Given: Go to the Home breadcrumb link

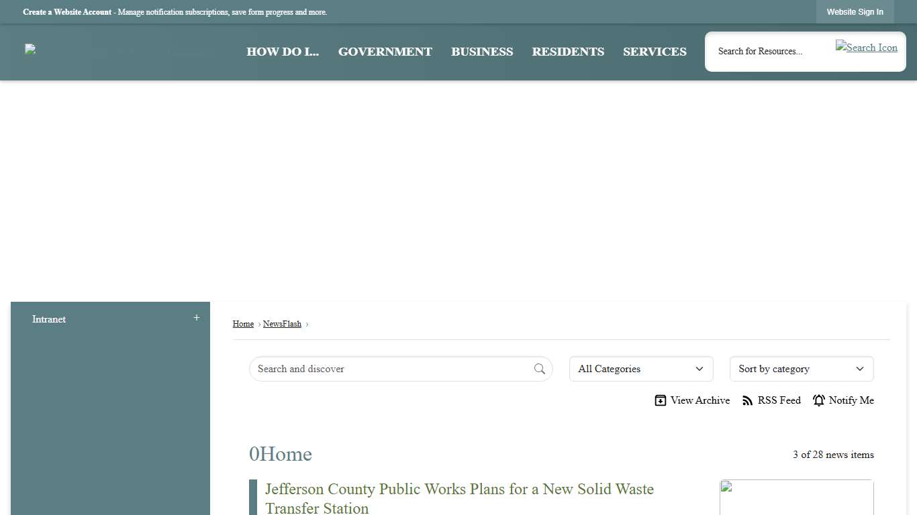Looking at the screenshot, I should click(x=243, y=324).
